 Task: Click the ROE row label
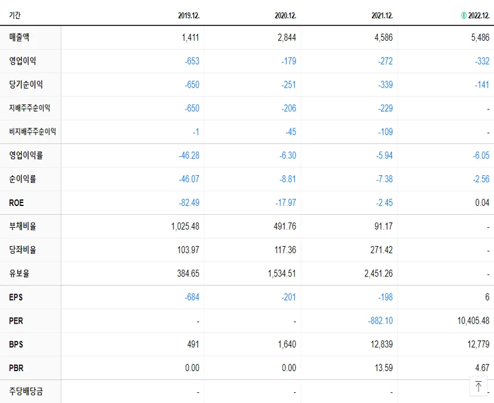coord(17,203)
